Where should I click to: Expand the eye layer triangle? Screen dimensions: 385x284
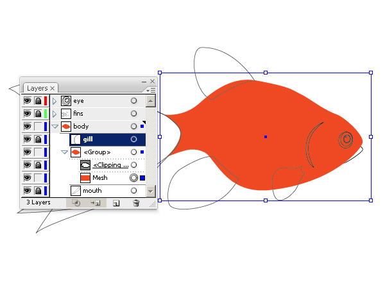click(55, 101)
